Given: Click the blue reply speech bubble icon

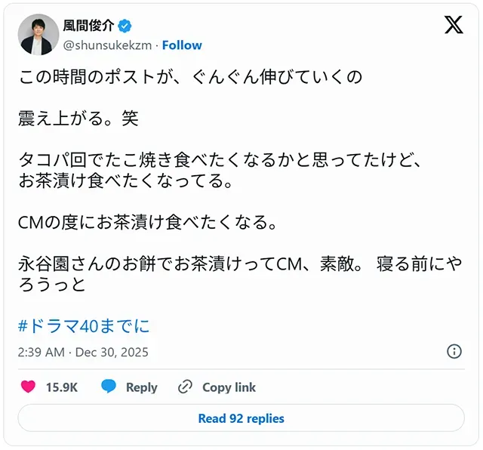Looking at the screenshot, I should [x=109, y=387].
